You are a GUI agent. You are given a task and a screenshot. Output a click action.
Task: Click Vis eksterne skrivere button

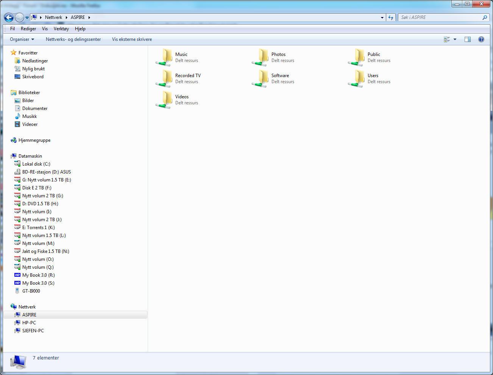132,39
